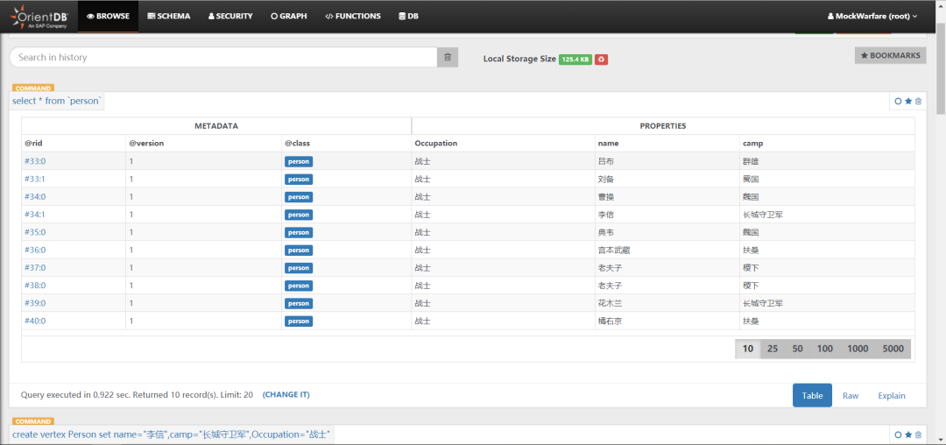This screenshot has height=445, width=946.
Task: Open record #39:0
Action: point(35,303)
